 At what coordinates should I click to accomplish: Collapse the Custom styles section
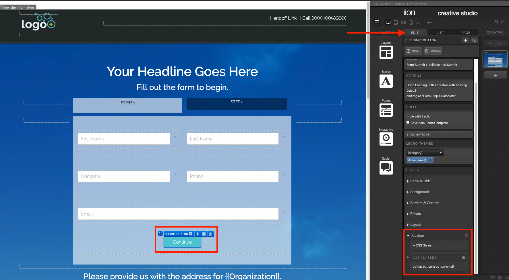pyautogui.click(x=415, y=236)
